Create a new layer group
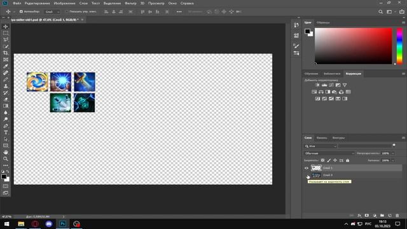This screenshot has height=229, width=407. (382, 216)
